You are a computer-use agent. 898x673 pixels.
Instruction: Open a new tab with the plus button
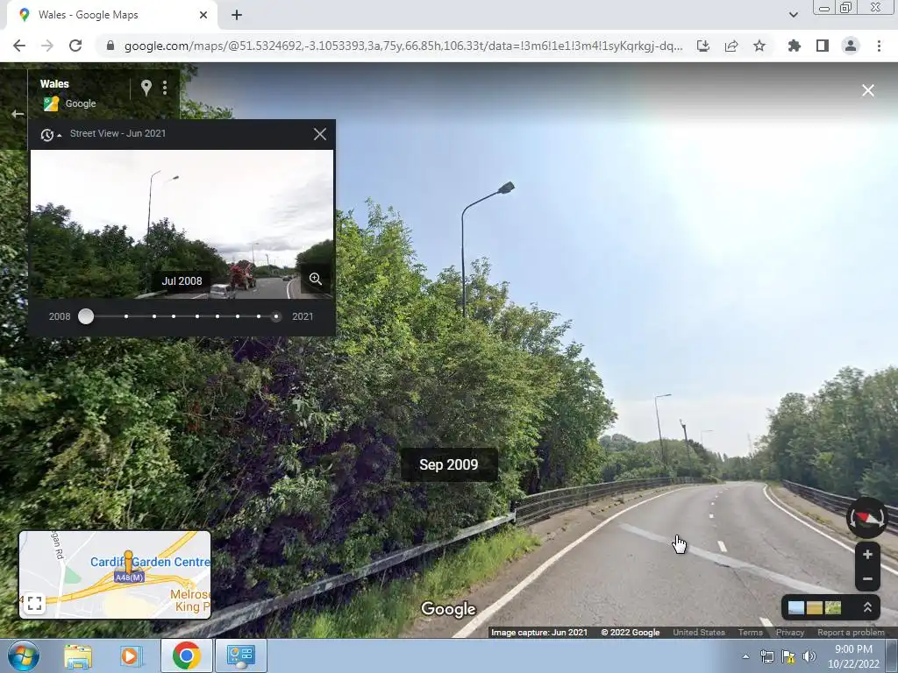click(x=237, y=15)
